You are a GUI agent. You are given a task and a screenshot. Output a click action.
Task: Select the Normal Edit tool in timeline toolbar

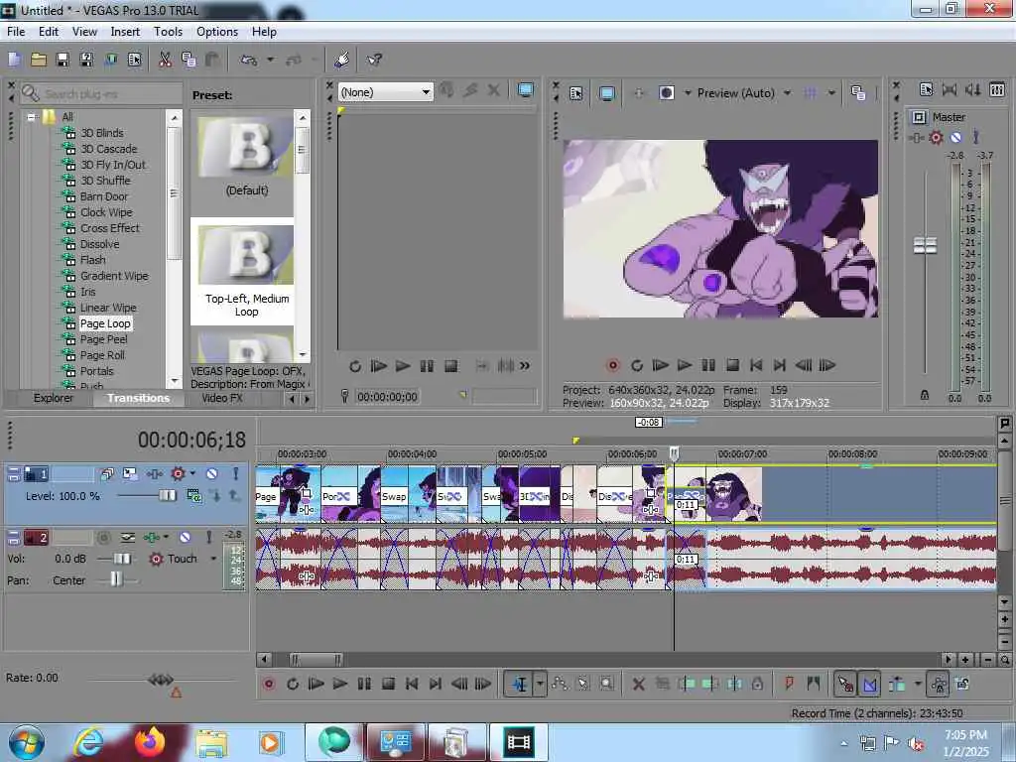[520, 684]
